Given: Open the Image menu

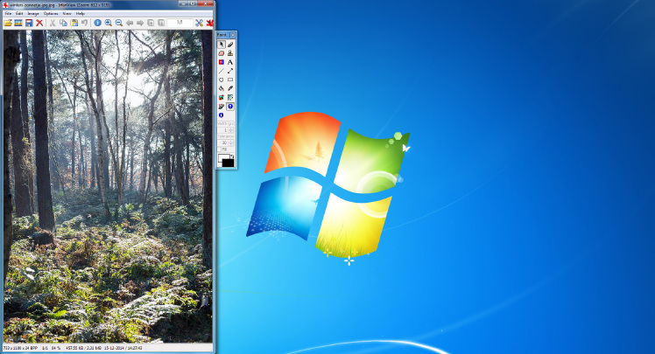Looking at the screenshot, I should point(33,13).
